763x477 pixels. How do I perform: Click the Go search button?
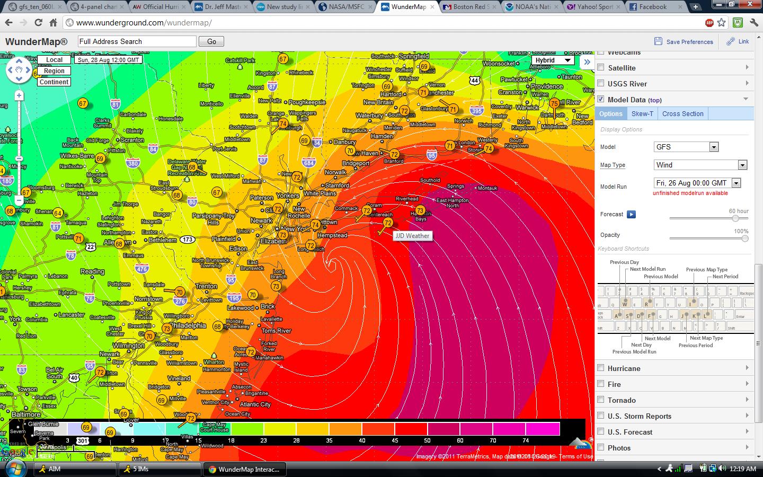click(x=211, y=41)
